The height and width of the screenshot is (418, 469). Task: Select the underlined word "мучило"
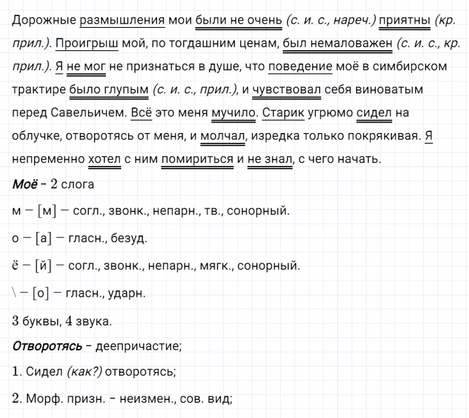coord(229,112)
